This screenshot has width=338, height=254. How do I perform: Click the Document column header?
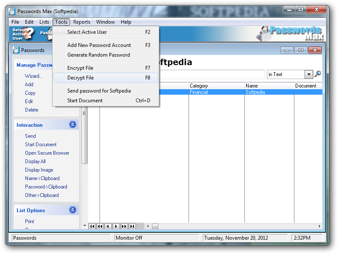pyautogui.click(x=308, y=86)
